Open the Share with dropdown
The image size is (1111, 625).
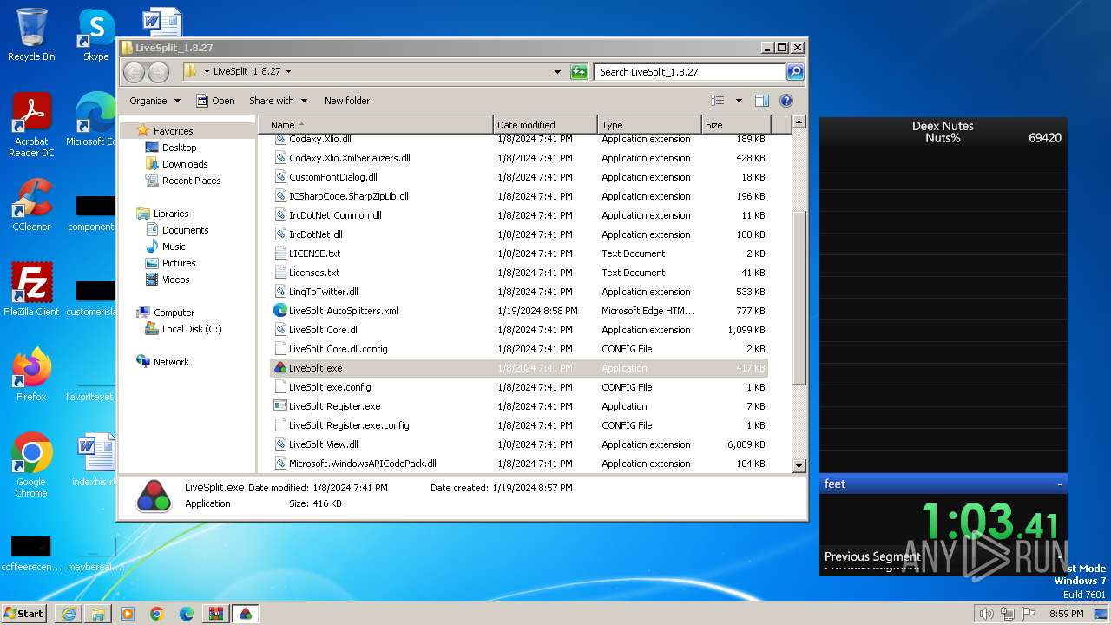(277, 101)
